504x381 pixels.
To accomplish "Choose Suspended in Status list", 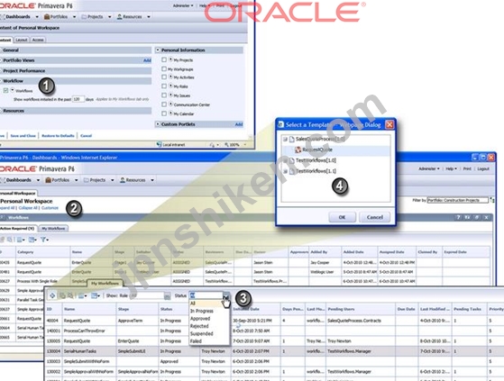I will pos(202,333).
